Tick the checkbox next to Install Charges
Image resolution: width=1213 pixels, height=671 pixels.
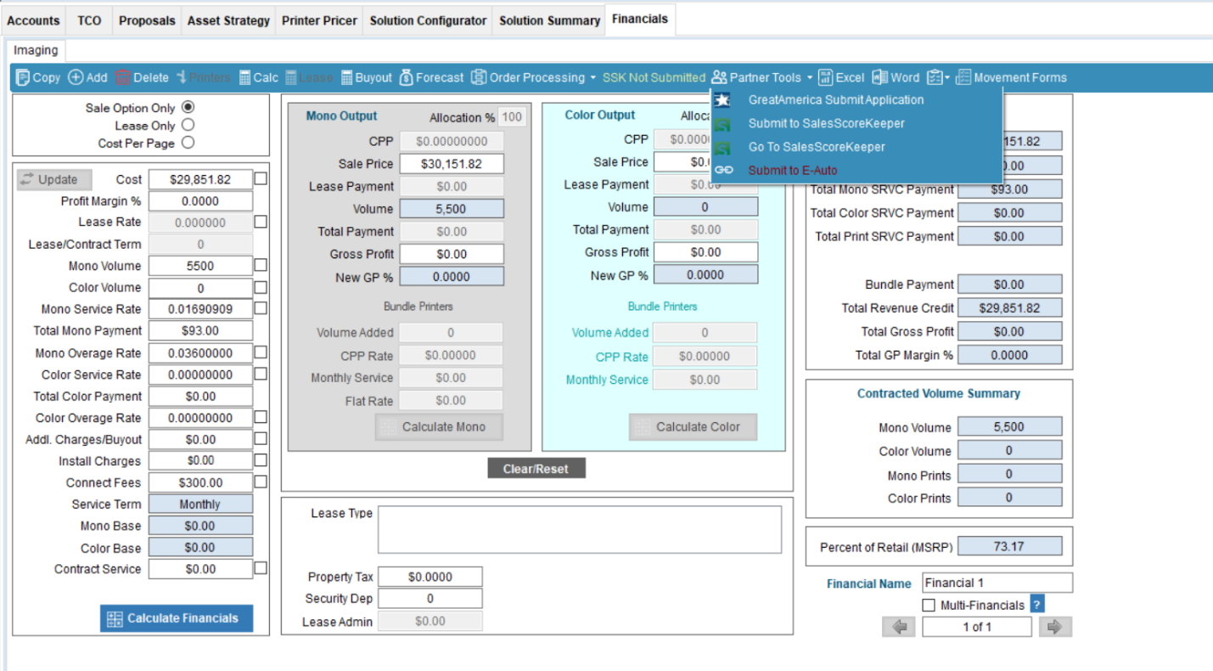(261, 460)
